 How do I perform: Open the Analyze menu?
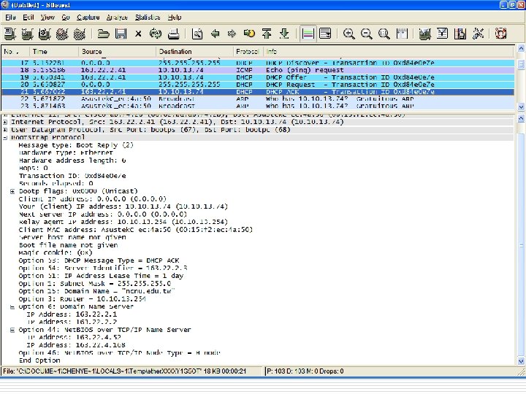[117, 17]
